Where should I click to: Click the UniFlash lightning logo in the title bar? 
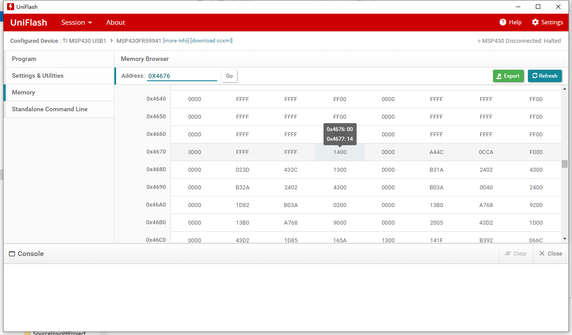coord(11,7)
